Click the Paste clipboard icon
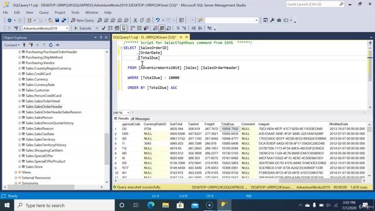This screenshot has height=211, width=375. pos(148,21)
